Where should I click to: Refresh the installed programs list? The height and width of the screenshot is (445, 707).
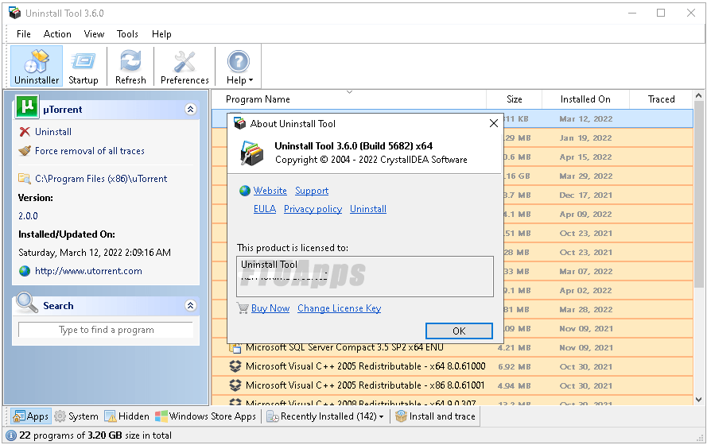130,66
